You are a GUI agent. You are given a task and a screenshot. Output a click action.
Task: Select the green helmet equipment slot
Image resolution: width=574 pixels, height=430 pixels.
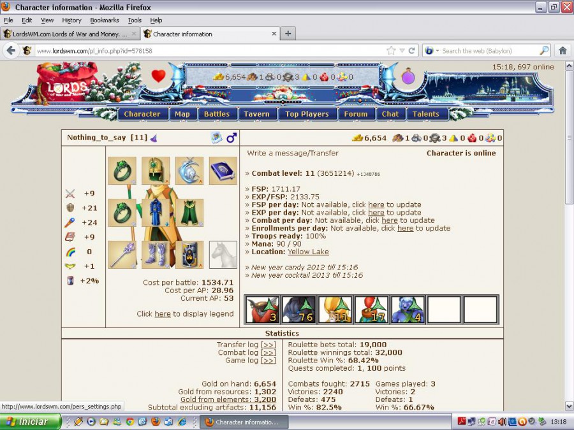point(156,171)
